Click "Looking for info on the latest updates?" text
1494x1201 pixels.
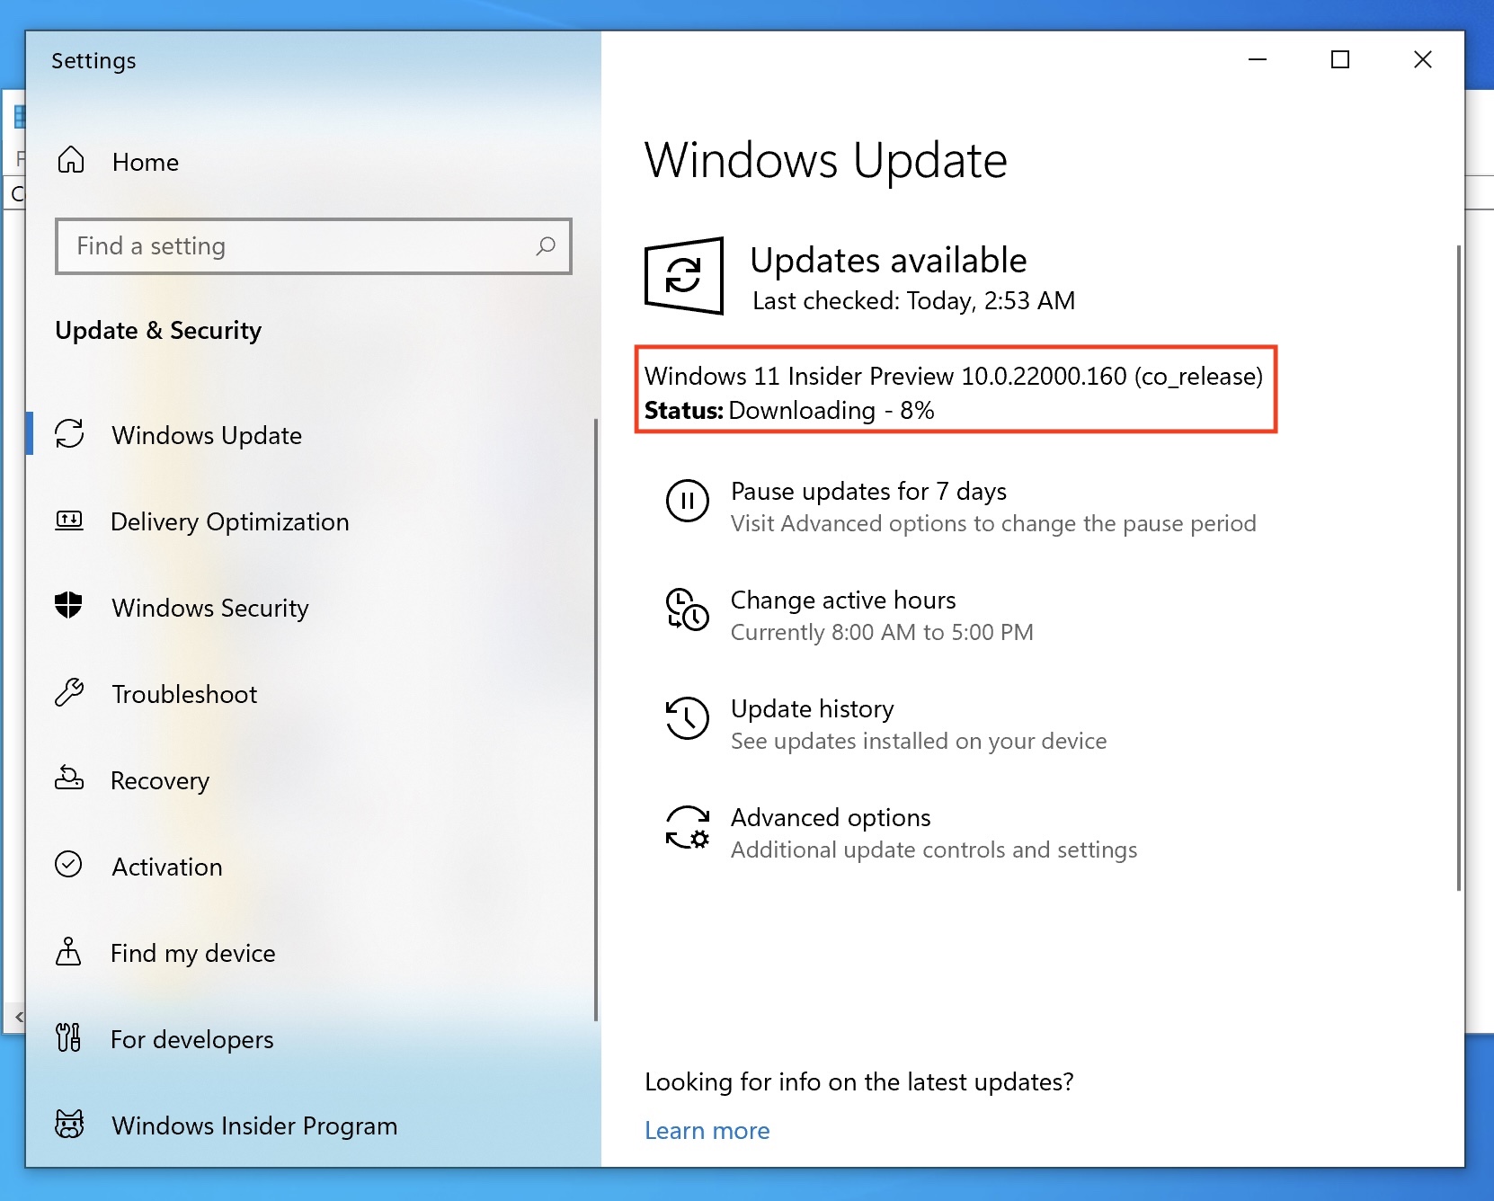coord(859,1081)
